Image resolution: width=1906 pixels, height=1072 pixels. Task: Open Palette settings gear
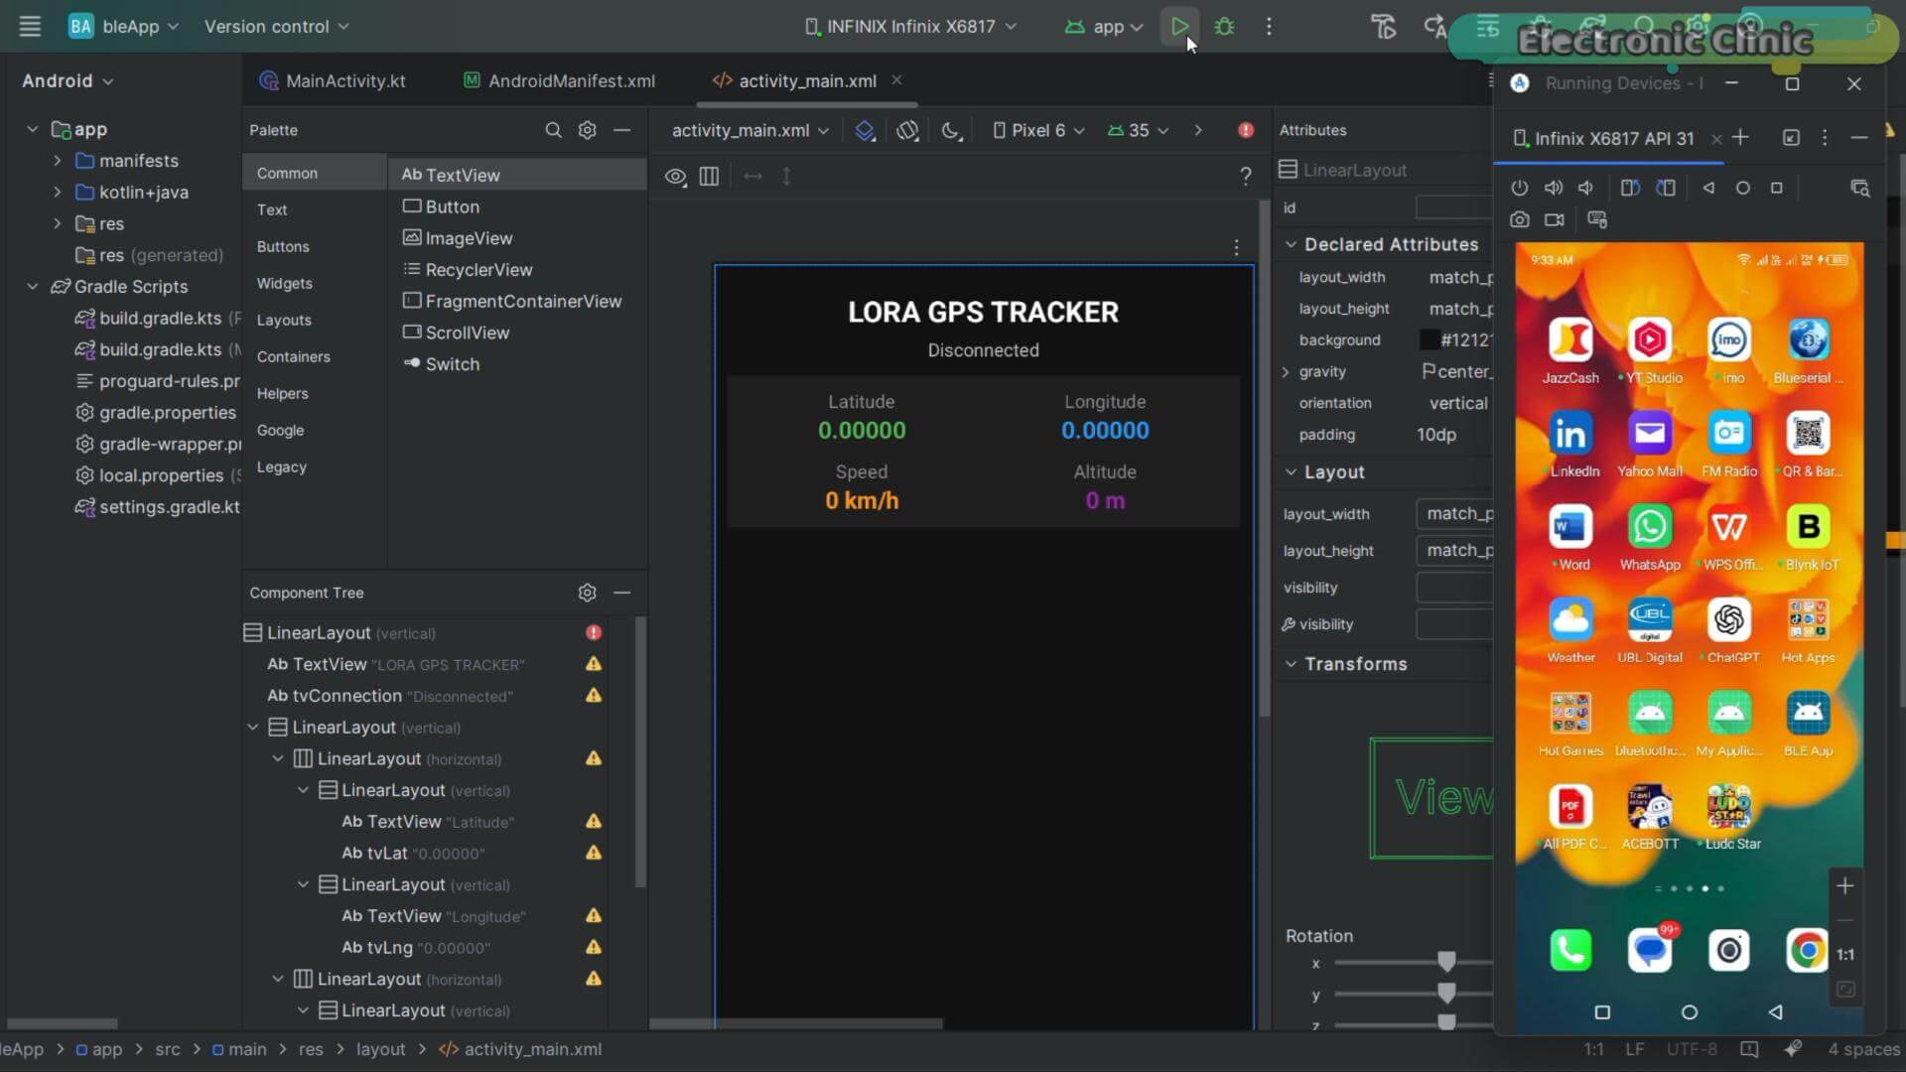coord(588,130)
